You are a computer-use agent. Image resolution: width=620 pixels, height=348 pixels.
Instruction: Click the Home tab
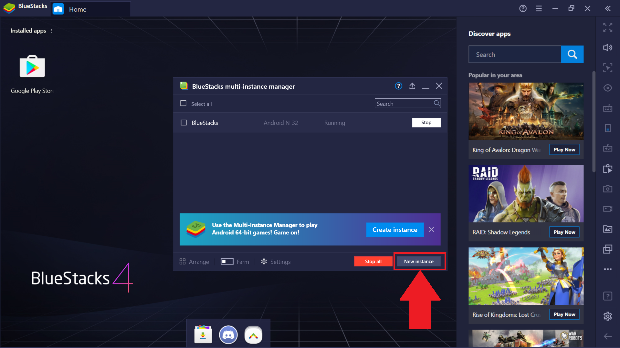click(x=91, y=9)
